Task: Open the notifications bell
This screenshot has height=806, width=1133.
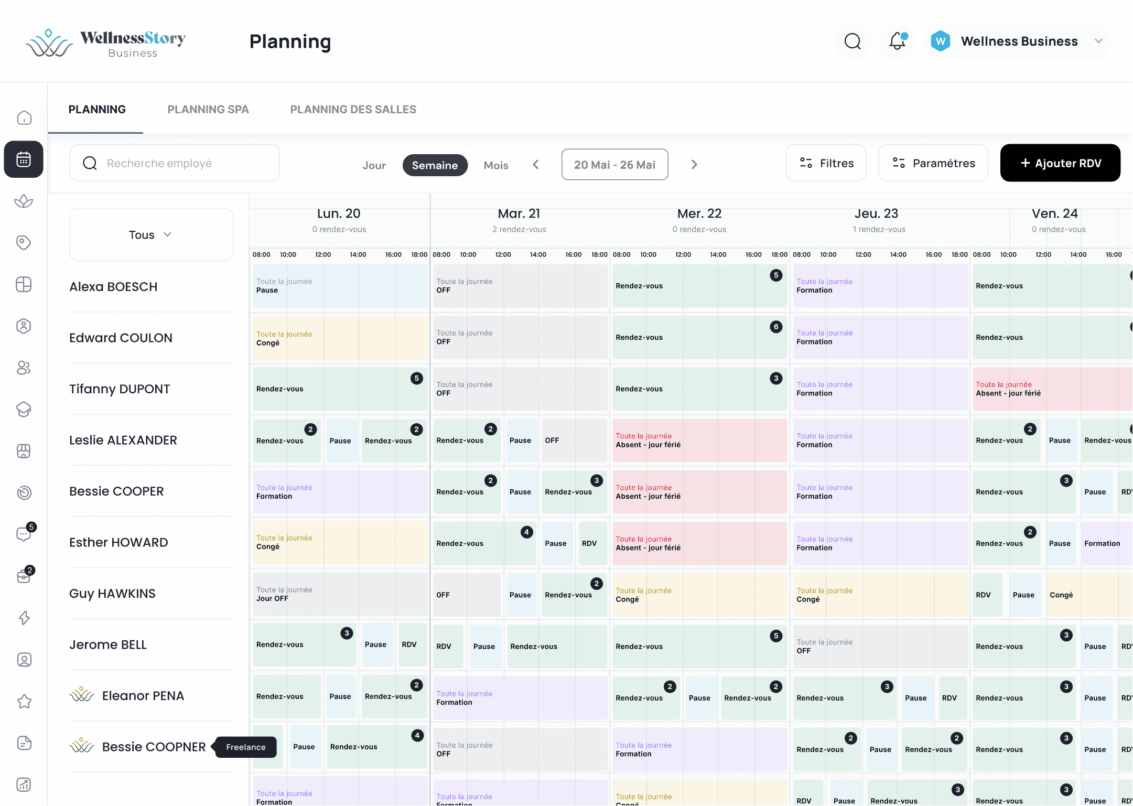Action: pyautogui.click(x=898, y=41)
